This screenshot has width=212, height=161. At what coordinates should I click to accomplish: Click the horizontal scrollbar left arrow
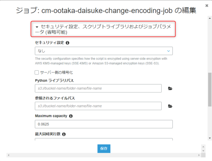click(x=8, y=155)
